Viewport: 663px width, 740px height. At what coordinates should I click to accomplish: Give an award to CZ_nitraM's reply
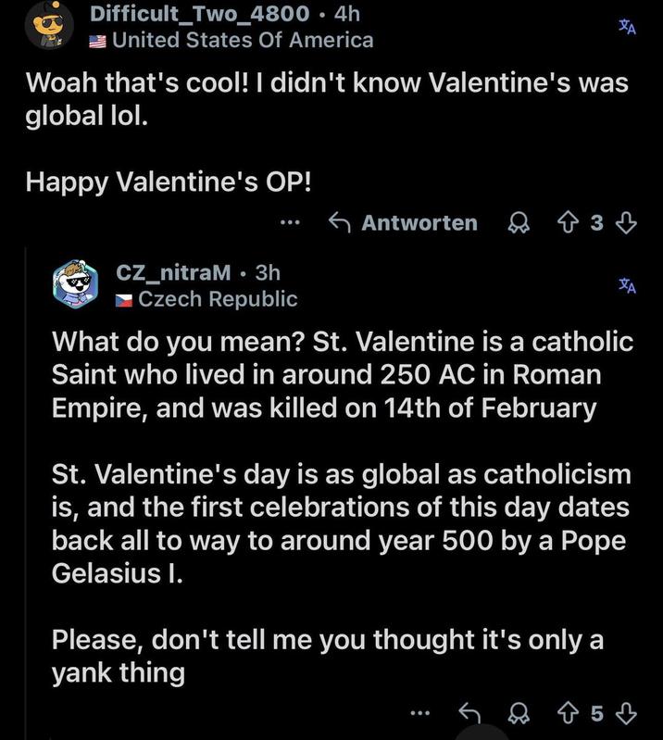[x=519, y=712]
